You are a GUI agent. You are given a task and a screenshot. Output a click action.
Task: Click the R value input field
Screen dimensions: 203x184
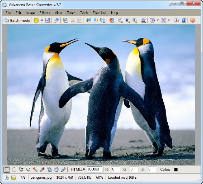(x=116, y=169)
